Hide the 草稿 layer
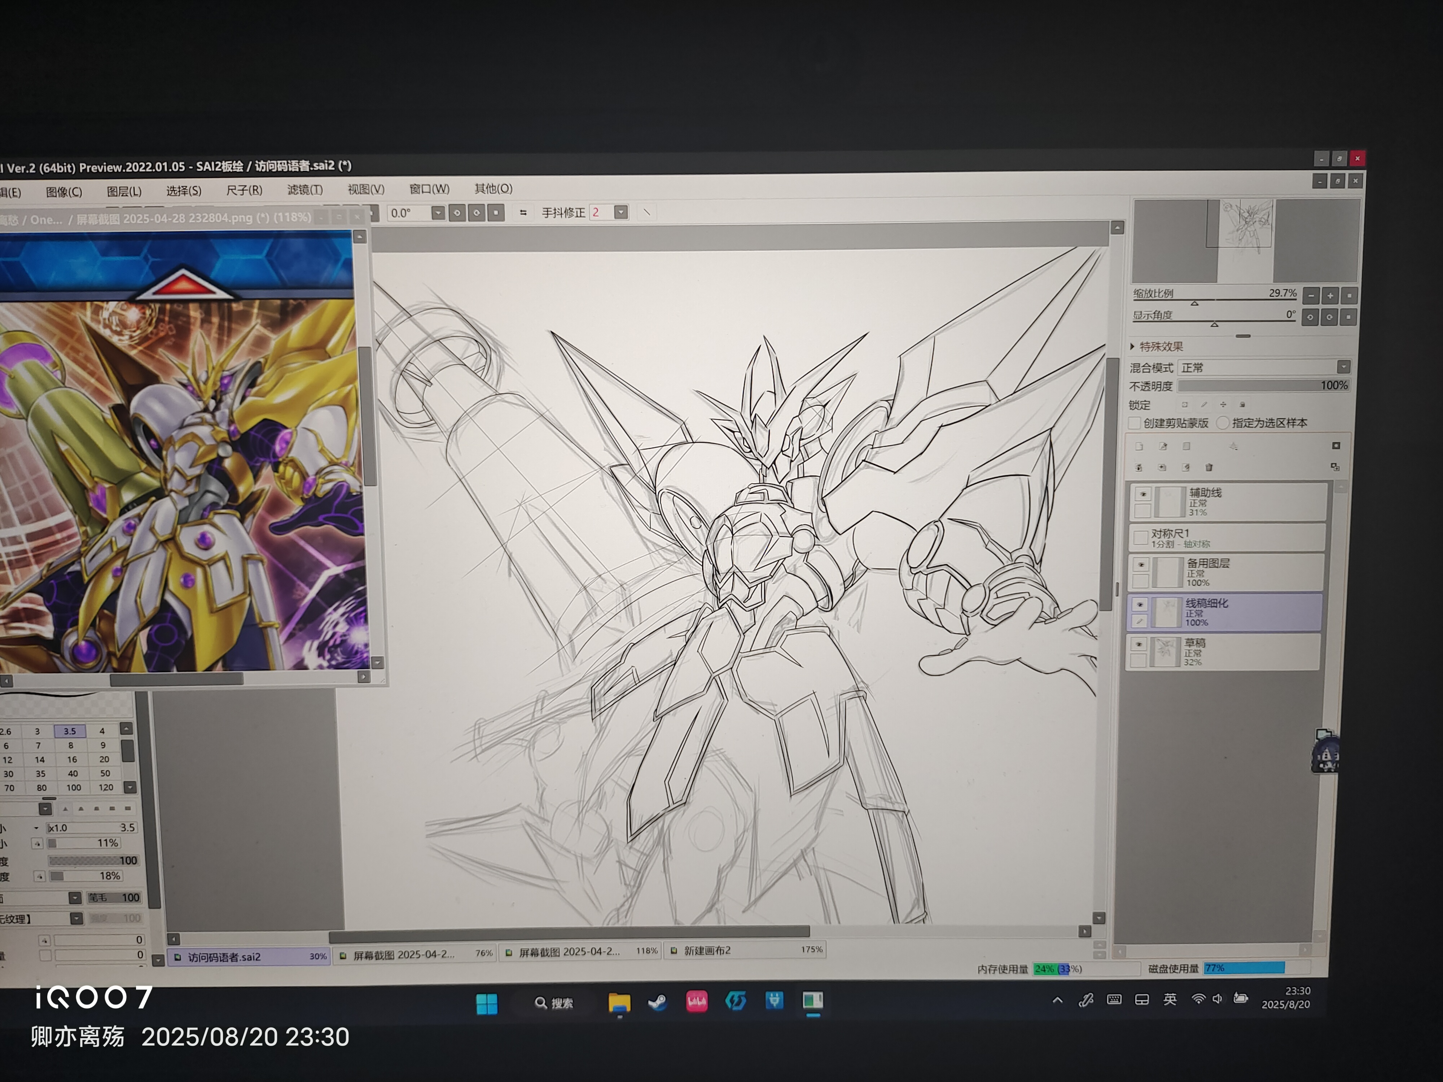1443x1082 pixels. click(1139, 645)
